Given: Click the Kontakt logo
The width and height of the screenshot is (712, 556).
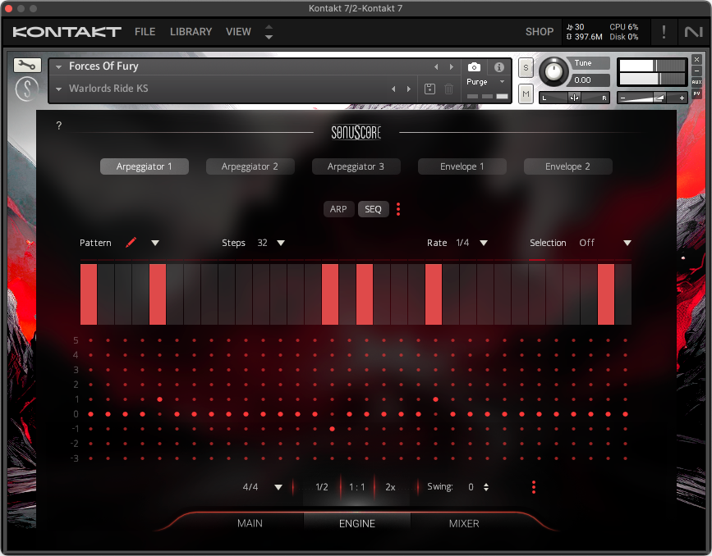Looking at the screenshot, I should [67, 32].
